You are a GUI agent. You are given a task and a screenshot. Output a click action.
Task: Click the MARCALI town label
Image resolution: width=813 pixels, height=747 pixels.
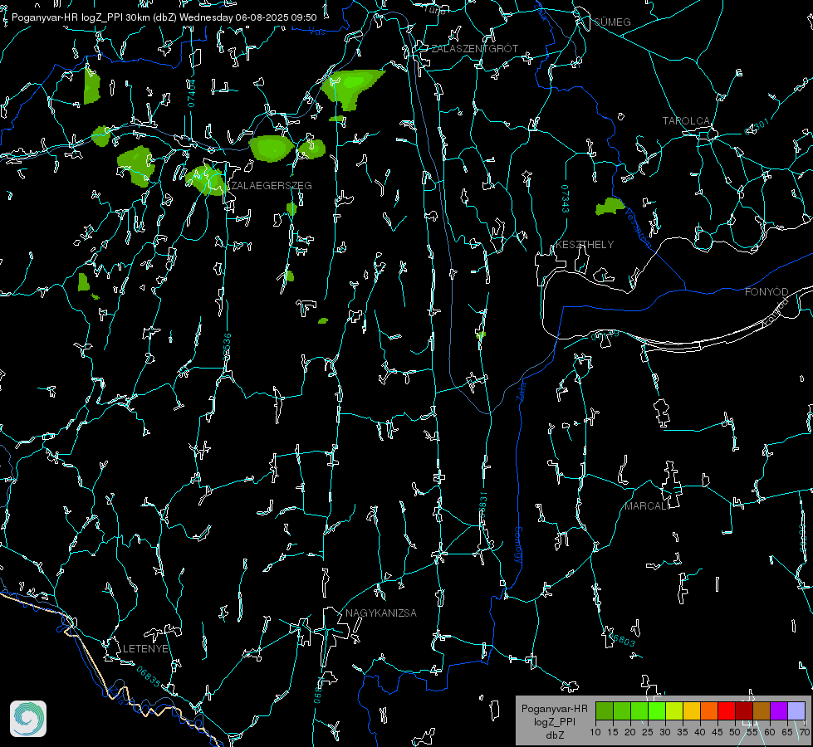tap(647, 506)
